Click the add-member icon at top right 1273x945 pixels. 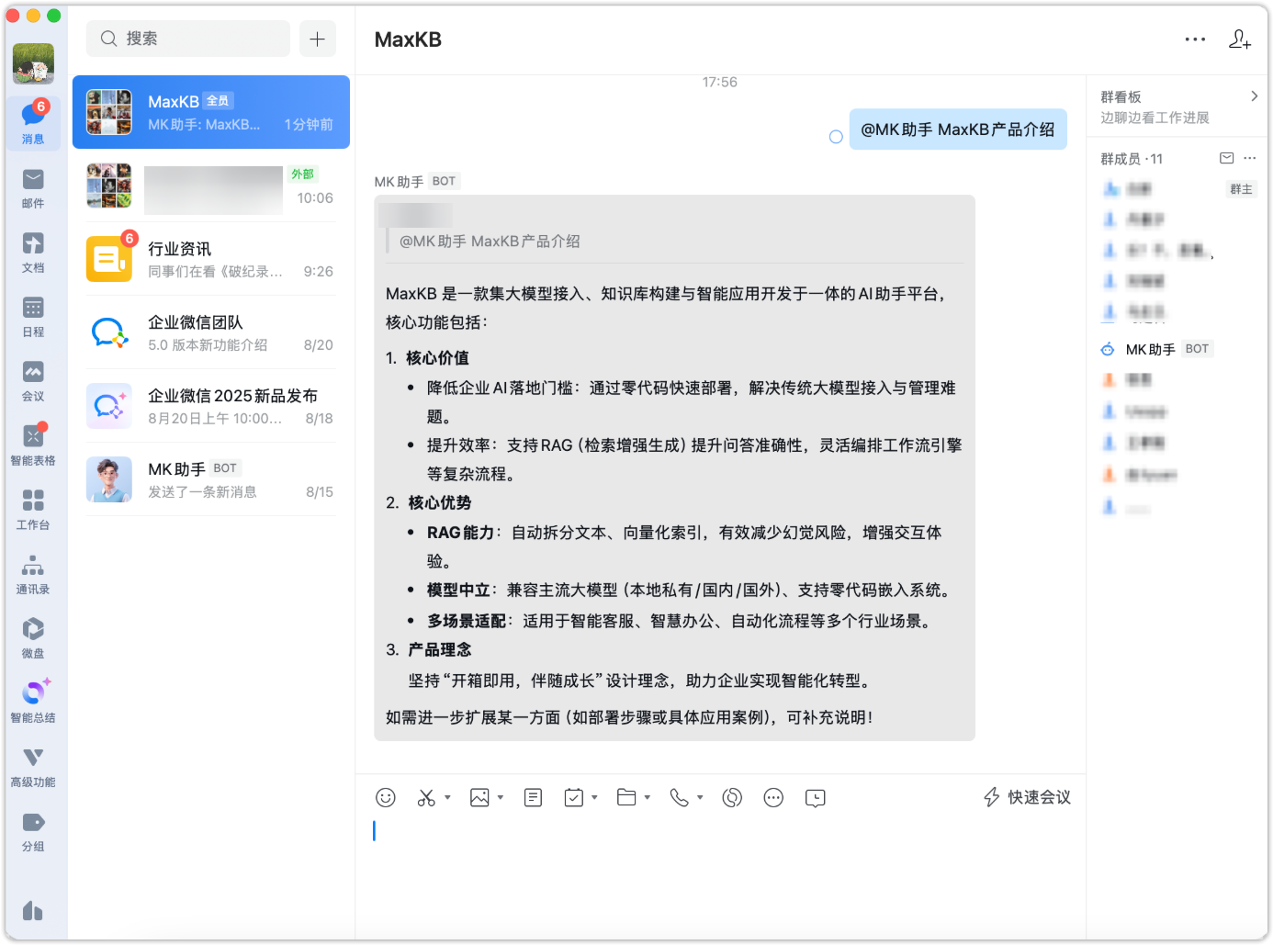[1240, 39]
